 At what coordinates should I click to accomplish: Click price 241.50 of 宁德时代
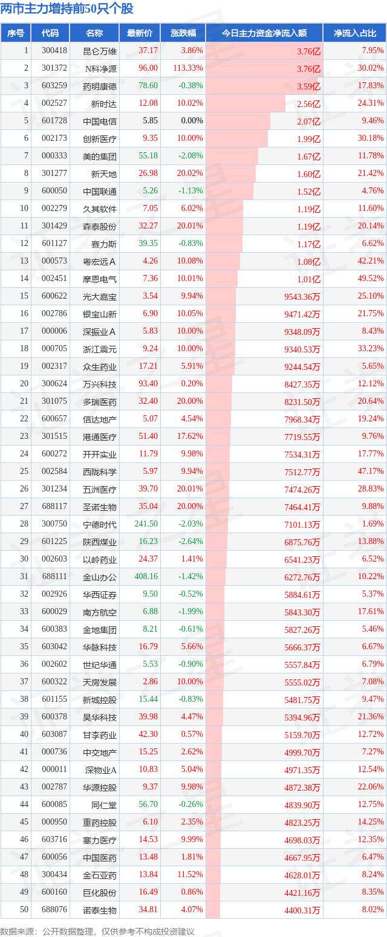[146, 524]
